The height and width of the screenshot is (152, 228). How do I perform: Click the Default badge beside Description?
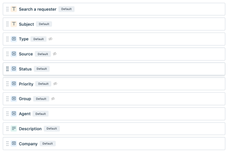click(52, 128)
